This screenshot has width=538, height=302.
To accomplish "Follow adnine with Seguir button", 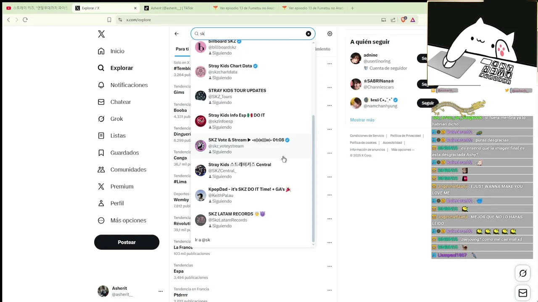I will click(x=422, y=58).
